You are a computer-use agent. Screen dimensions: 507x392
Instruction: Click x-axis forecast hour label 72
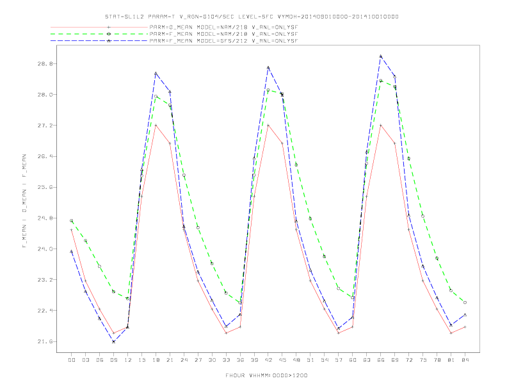click(409, 360)
